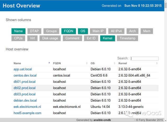The width and height of the screenshot is (167, 122).
Task: Open the centos.dev.local host link
Action: click(x=25, y=75)
